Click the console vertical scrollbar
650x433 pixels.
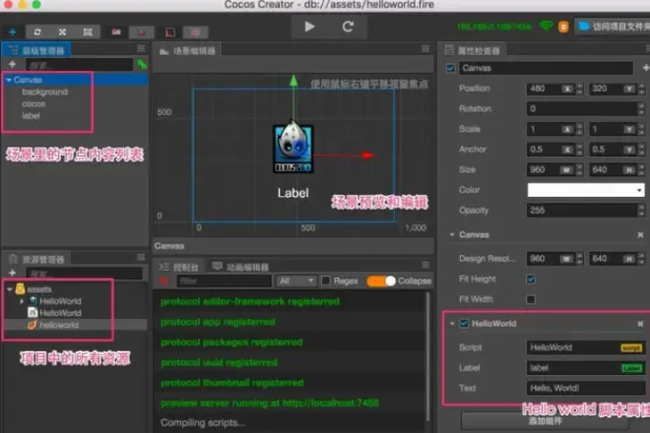pyautogui.click(x=427, y=356)
